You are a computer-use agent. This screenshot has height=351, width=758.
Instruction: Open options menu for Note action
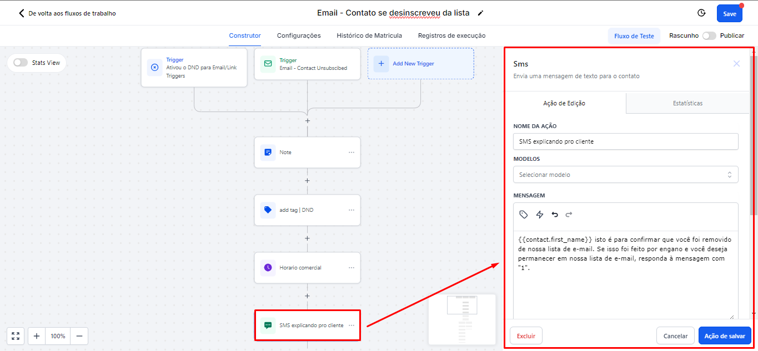pyautogui.click(x=351, y=152)
